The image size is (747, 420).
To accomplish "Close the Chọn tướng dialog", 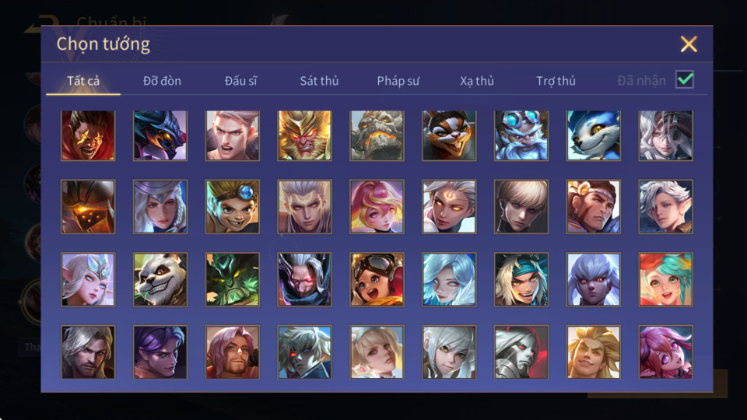I will 689,44.
